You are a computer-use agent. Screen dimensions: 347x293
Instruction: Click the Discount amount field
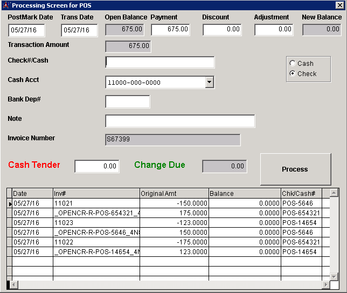(x=222, y=30)
